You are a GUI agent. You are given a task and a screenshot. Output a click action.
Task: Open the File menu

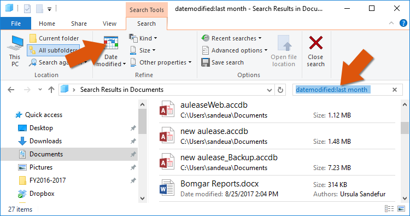click(x=16, y=24)
